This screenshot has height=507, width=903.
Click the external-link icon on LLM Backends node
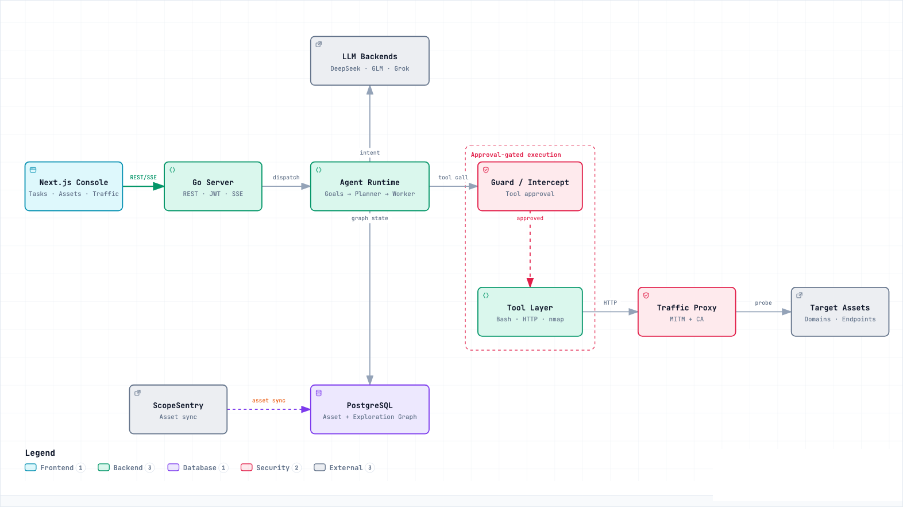(319, 44)
